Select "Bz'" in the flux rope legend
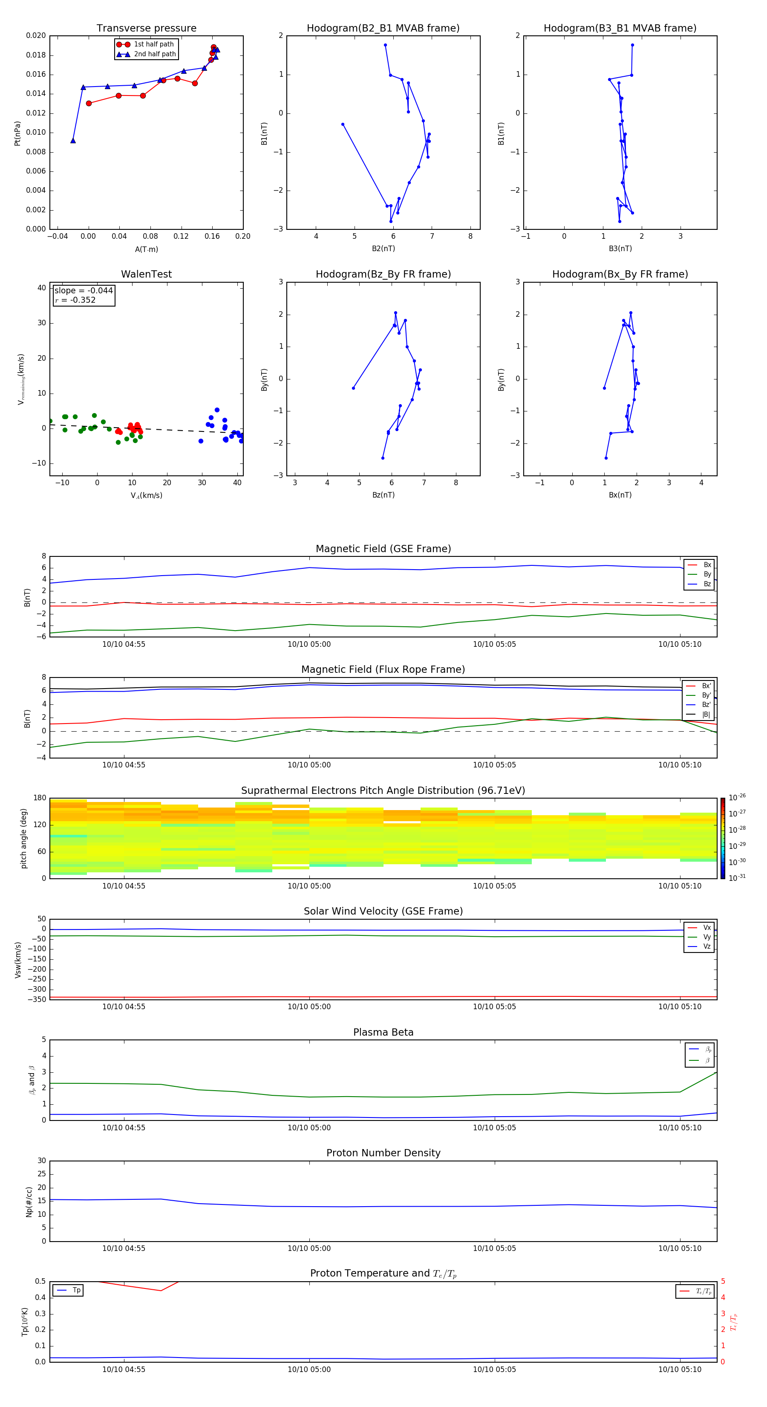This screenshot has height=1407, width=767. click(699, 705)
